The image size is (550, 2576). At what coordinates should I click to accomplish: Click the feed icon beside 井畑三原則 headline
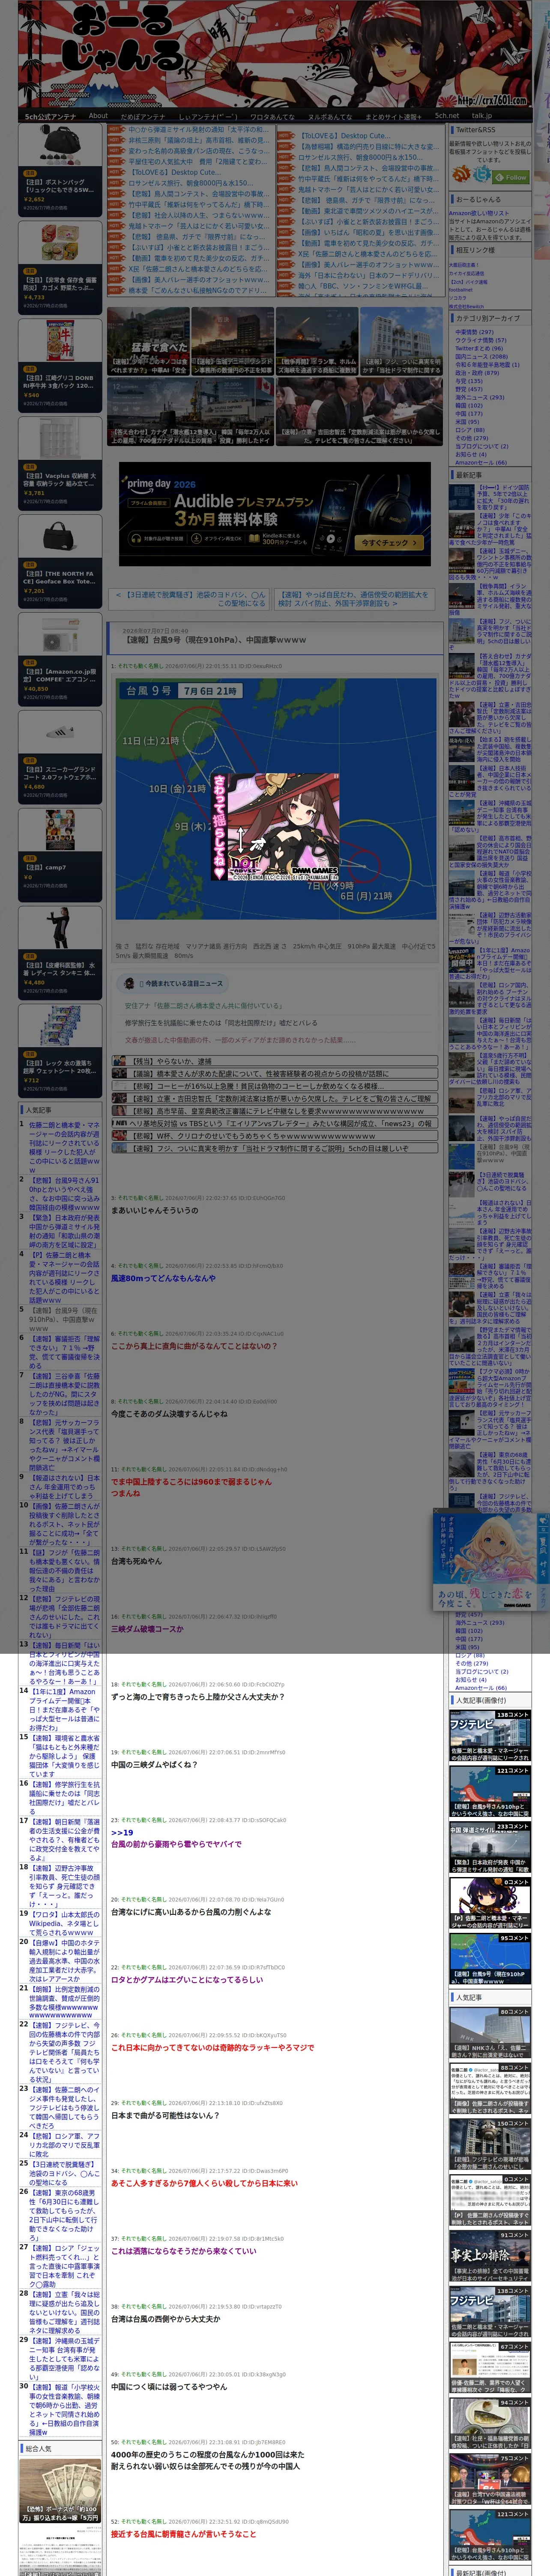click(117, 140)
